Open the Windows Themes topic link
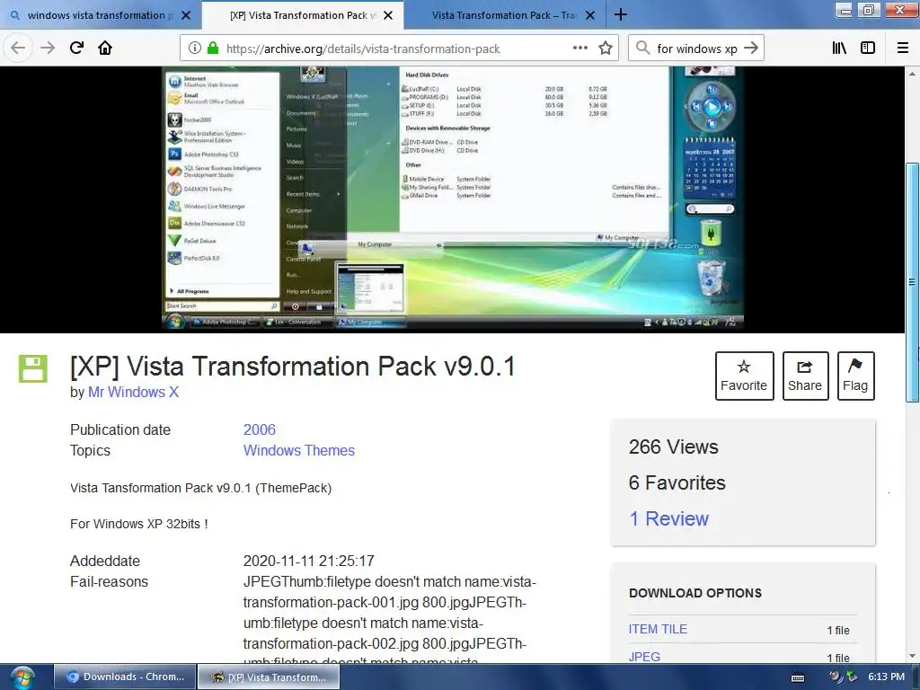The image size is (920, 690). point(298,450)
